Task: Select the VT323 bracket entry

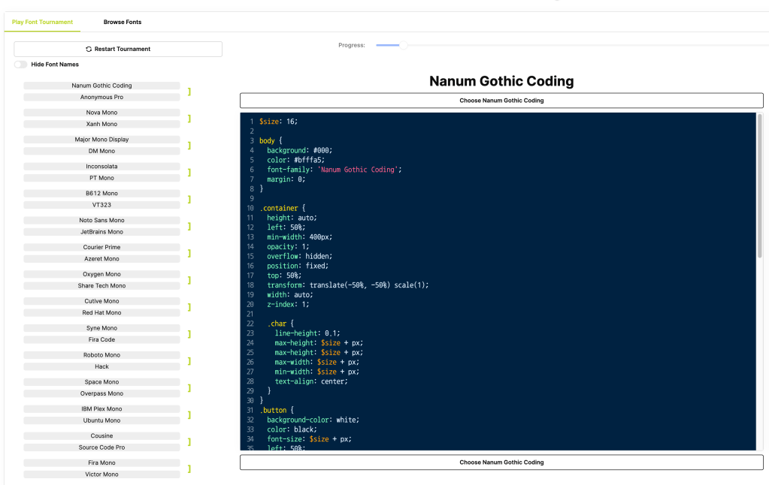Action: click(x=101, y=205)
